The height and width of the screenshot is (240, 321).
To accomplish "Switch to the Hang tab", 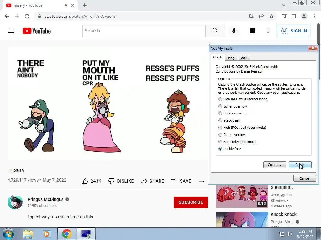I will click(x=230, y=58).
